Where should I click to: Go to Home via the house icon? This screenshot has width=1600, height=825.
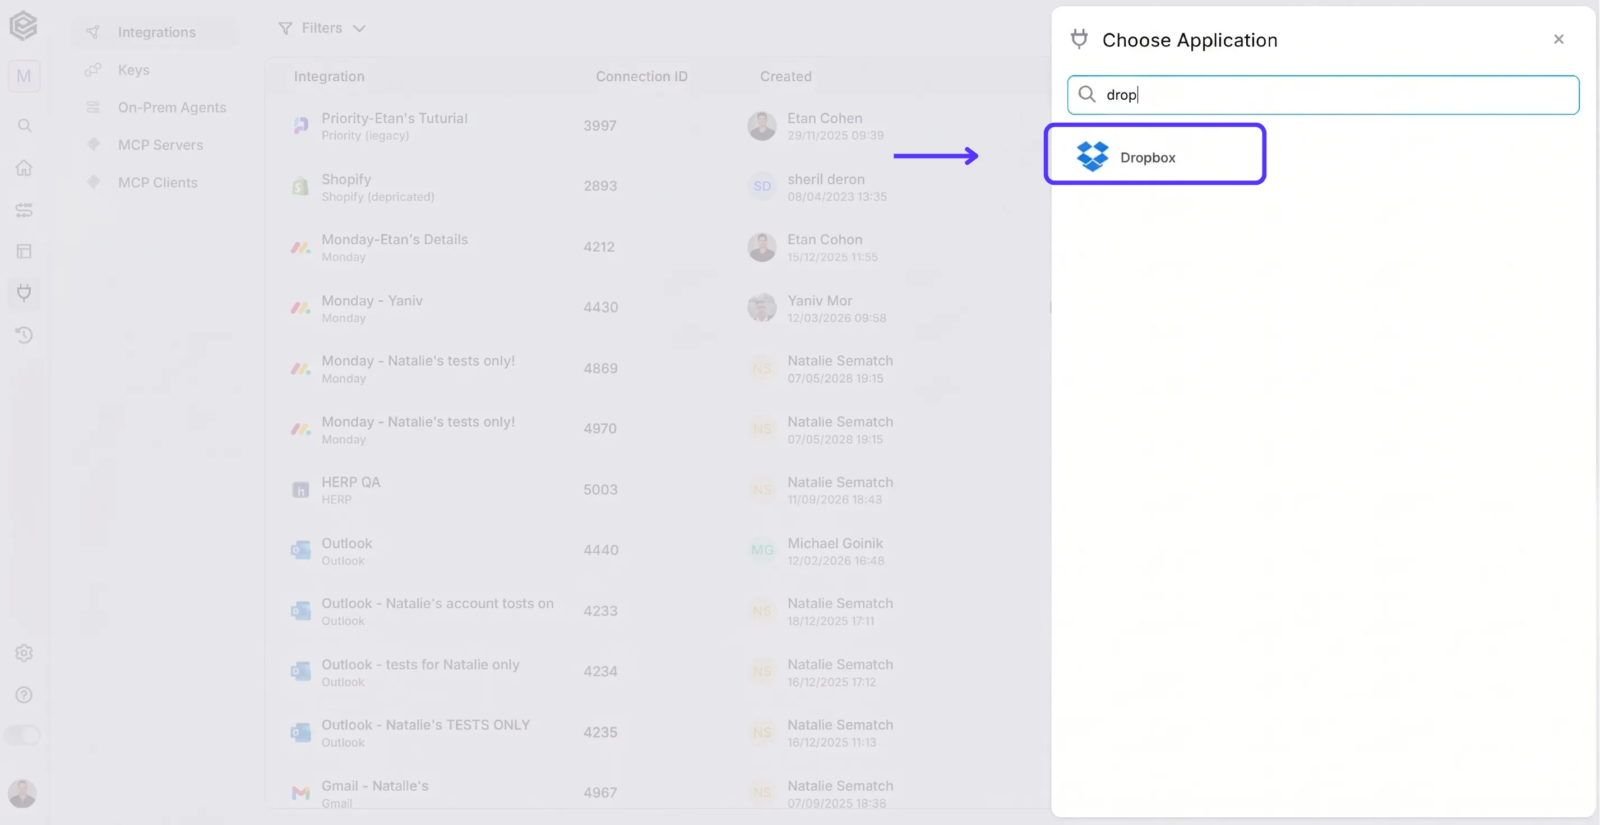point(24,168)
